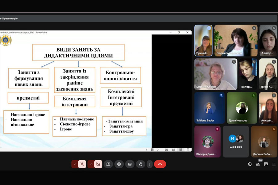Click the Заняття-шоу list item
The height and width of the screenshot is (185, 278).
click(x=121, y=131)
